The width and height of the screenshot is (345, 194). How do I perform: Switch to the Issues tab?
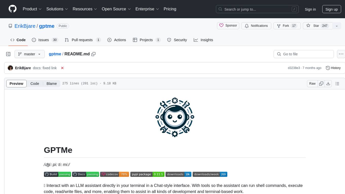point(45,40)
